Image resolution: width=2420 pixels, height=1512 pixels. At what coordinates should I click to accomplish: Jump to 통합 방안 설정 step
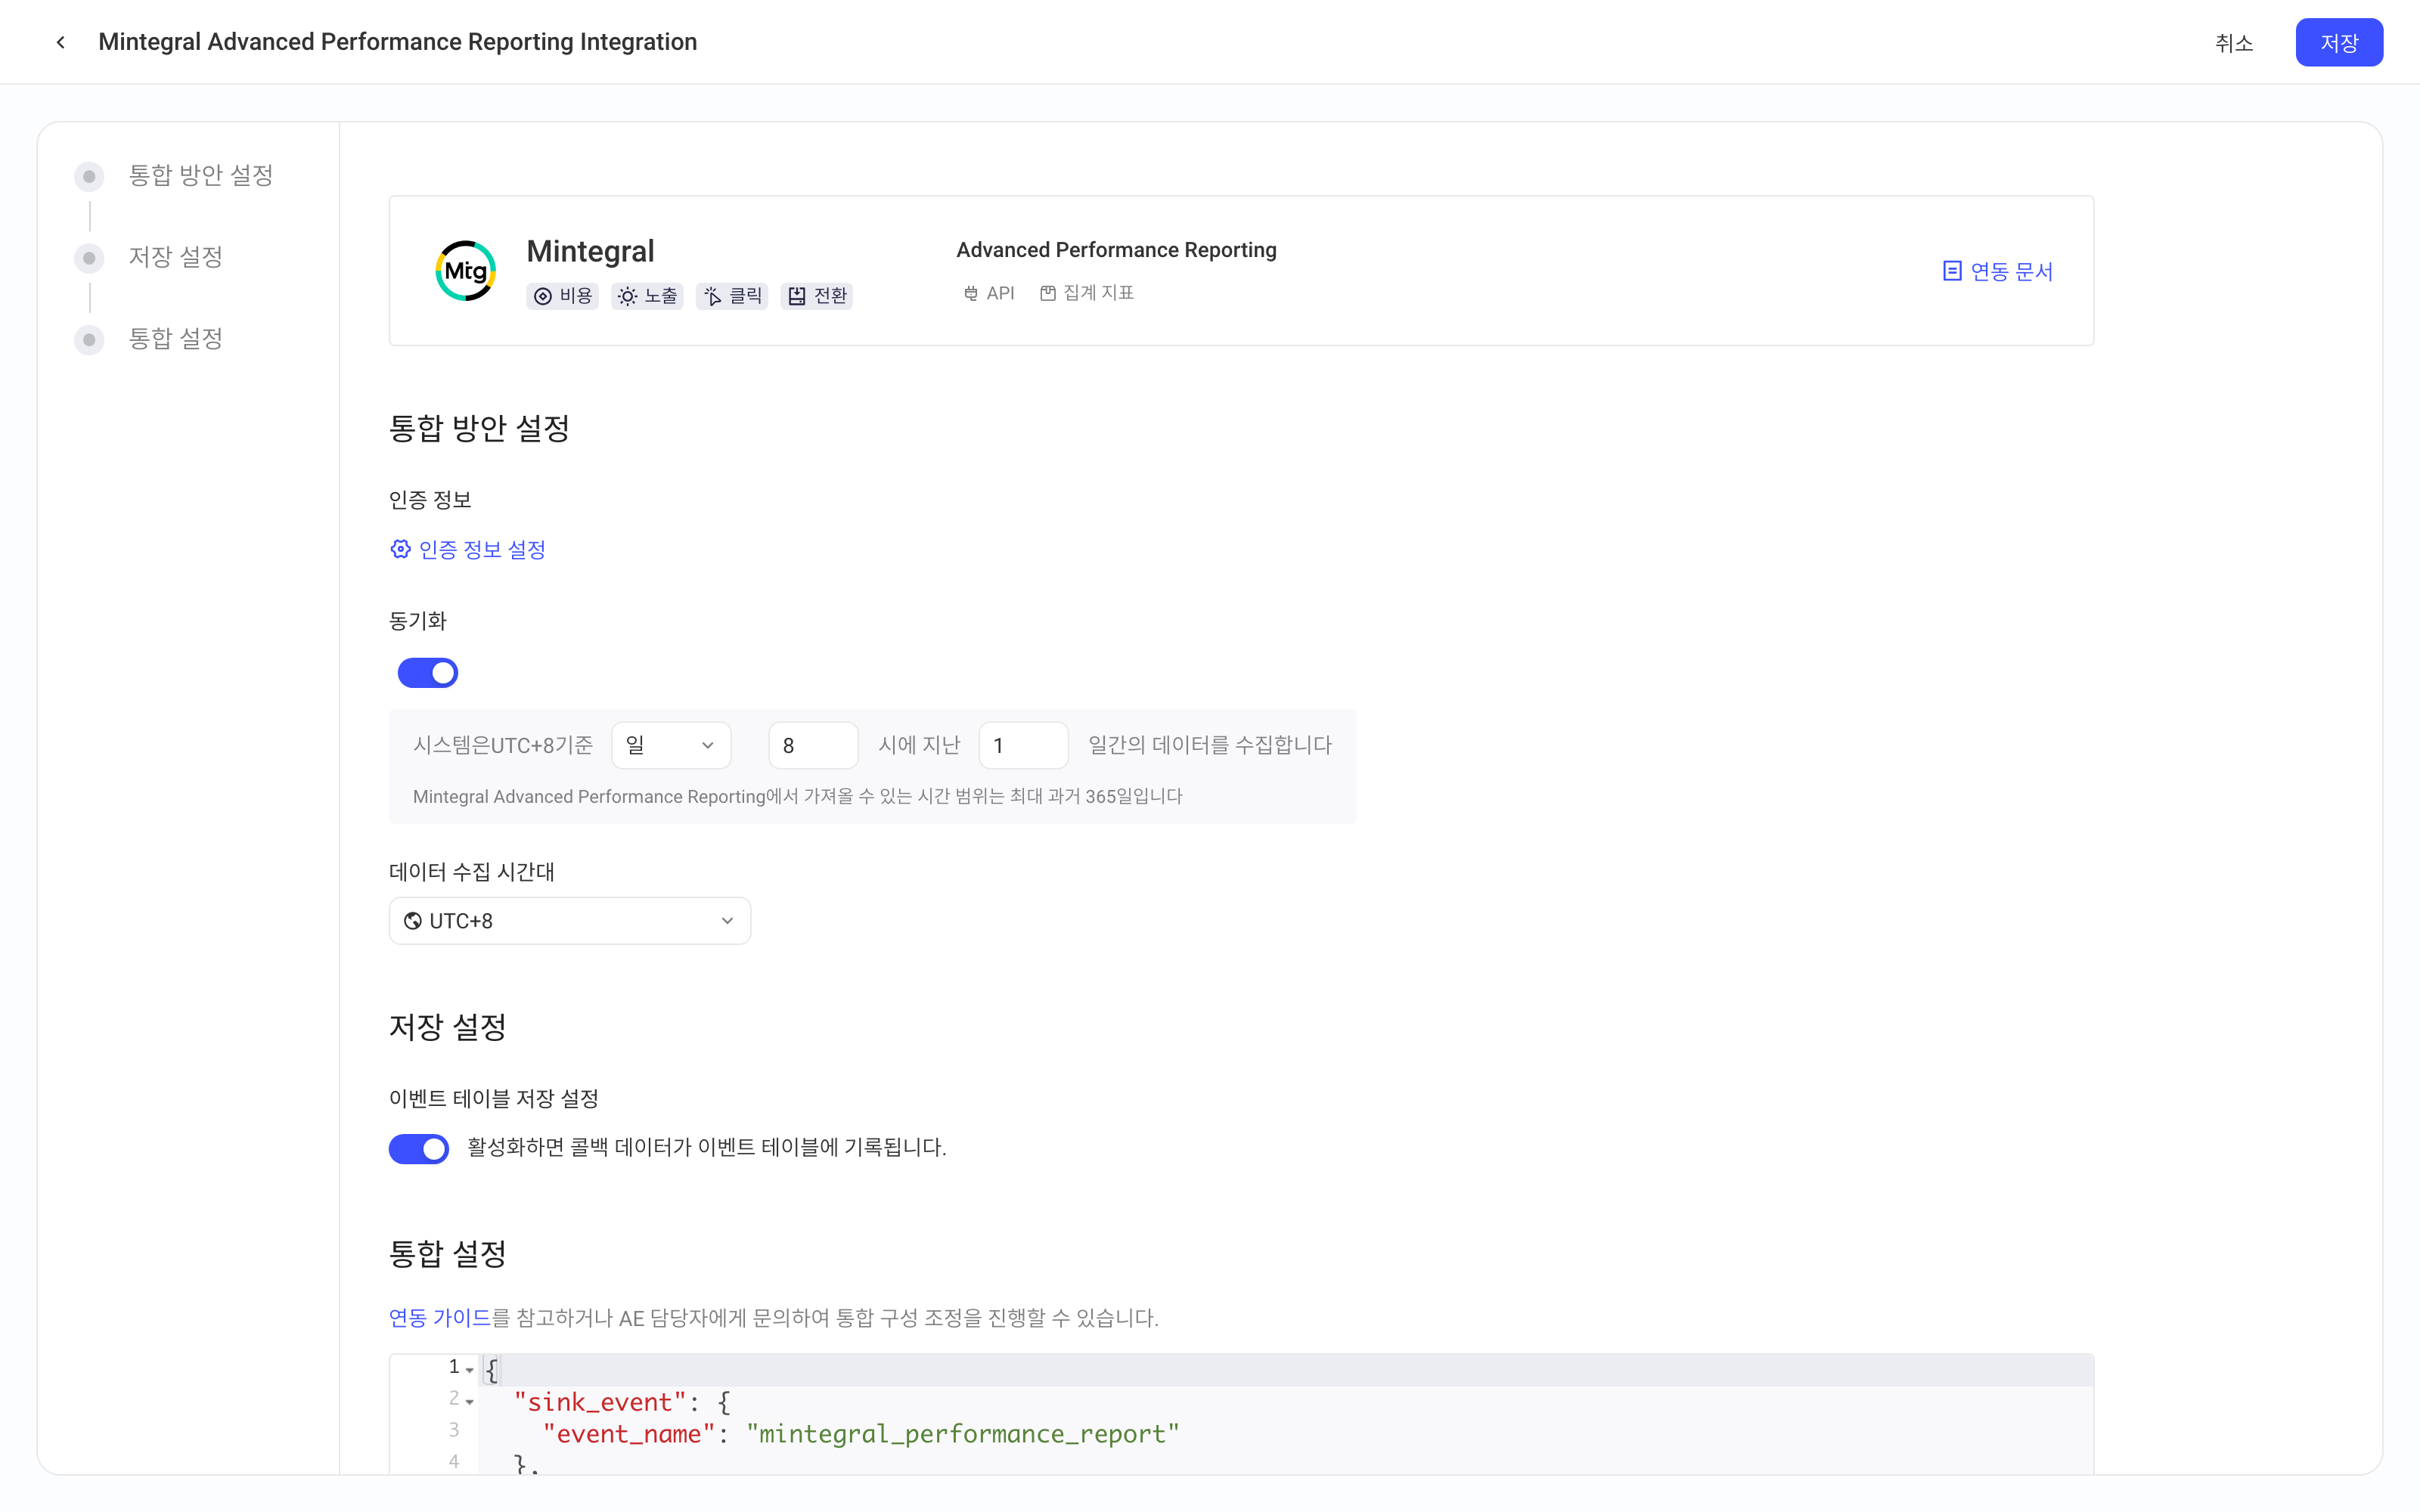click(201, 176)
